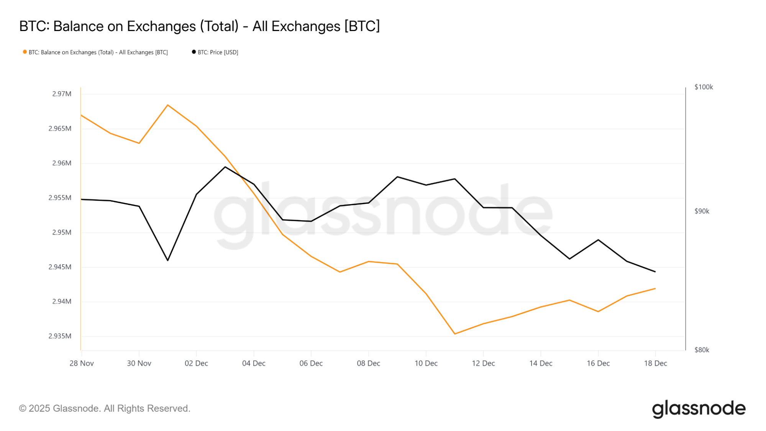The image size is (766, 431).
Task: Click the orange line's lowest point
Action: coord(455,334)
